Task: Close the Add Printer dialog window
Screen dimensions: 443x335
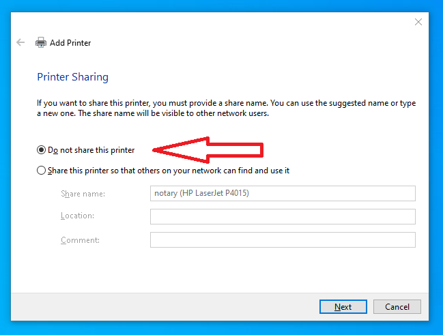Action: coord(418,22)
